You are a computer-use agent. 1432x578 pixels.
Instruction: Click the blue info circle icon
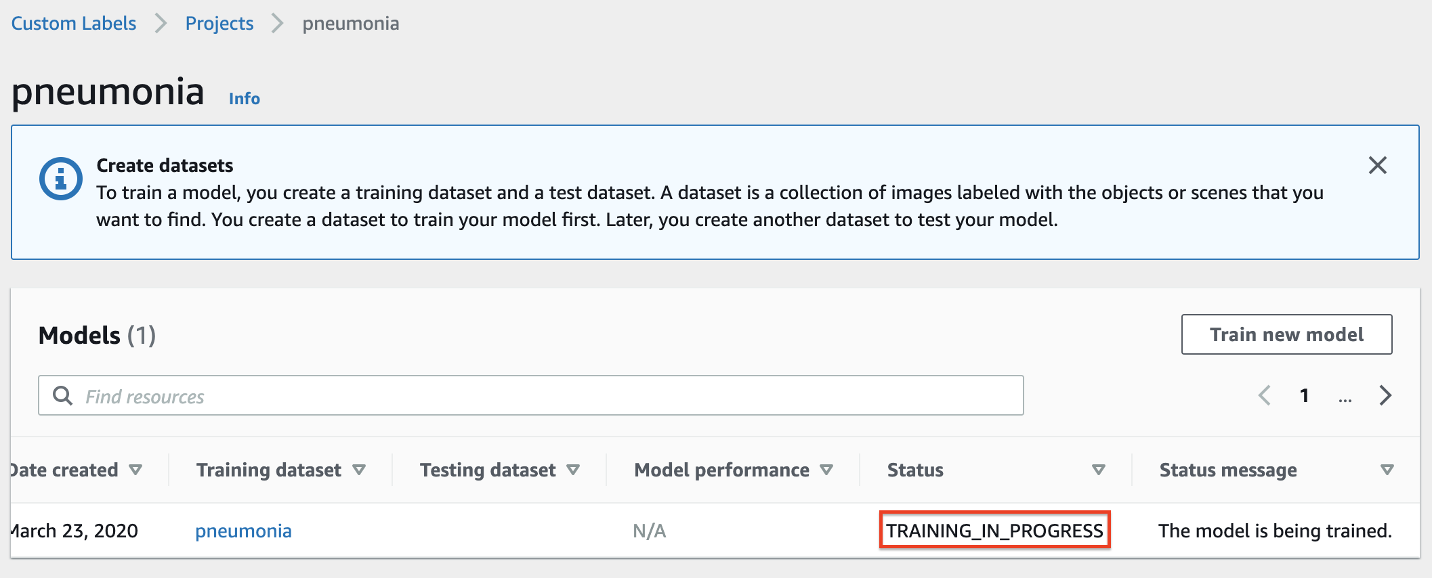[x=60, y=179]
